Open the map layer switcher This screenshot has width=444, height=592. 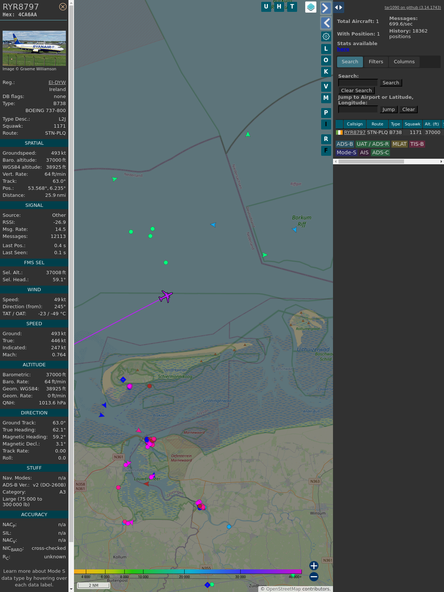point(311,7)
